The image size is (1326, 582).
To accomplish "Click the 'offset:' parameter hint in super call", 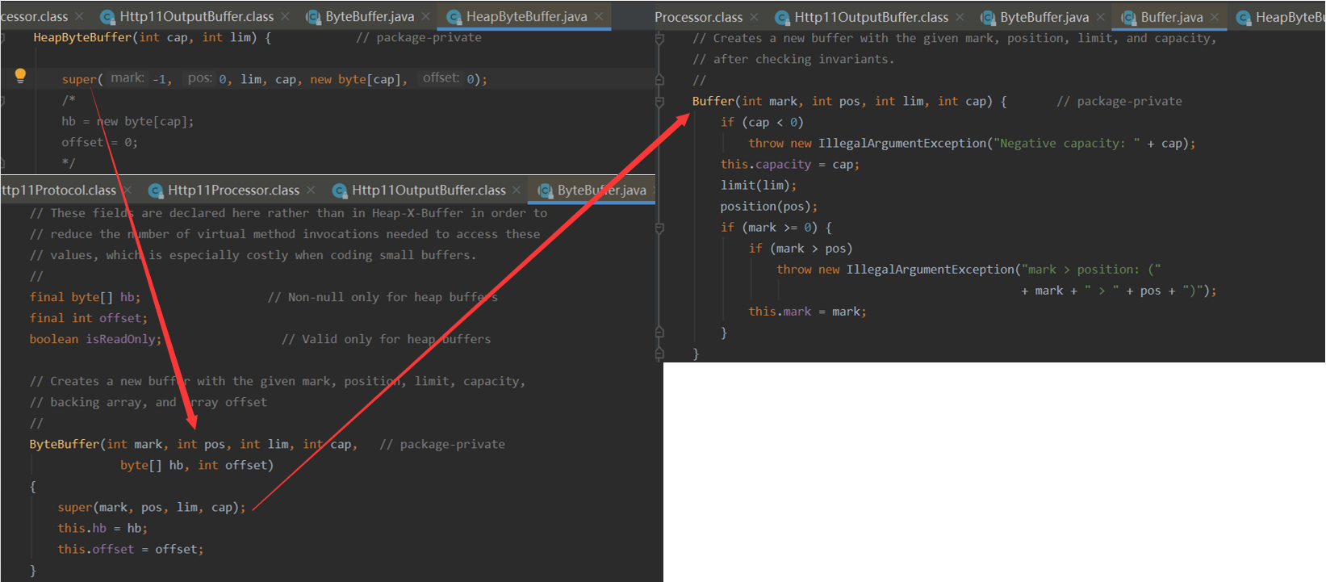I will [441, 78].
